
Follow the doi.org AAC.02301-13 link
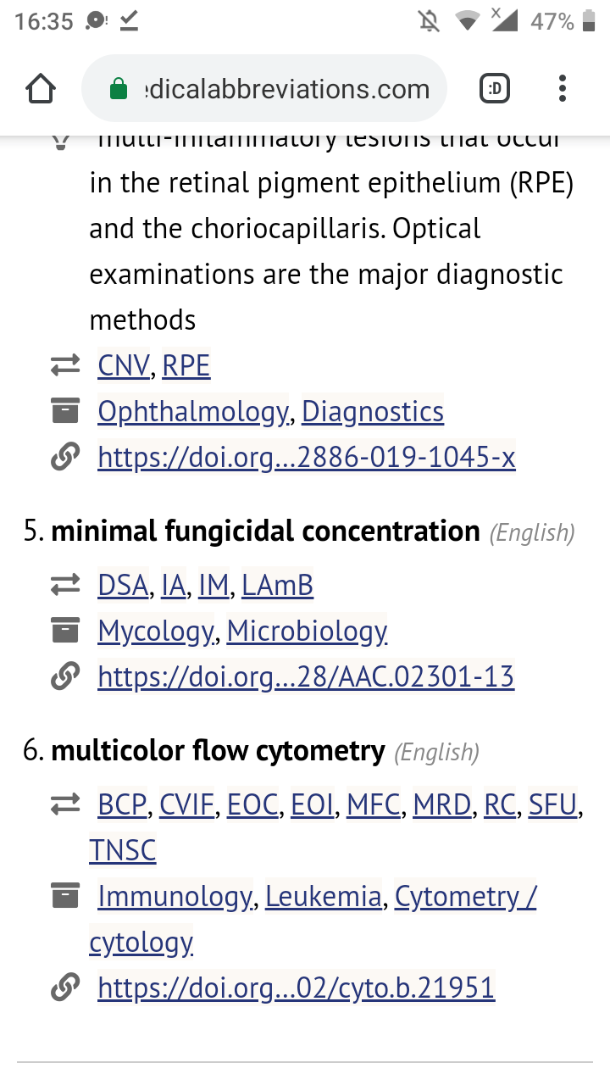(306, 676)
